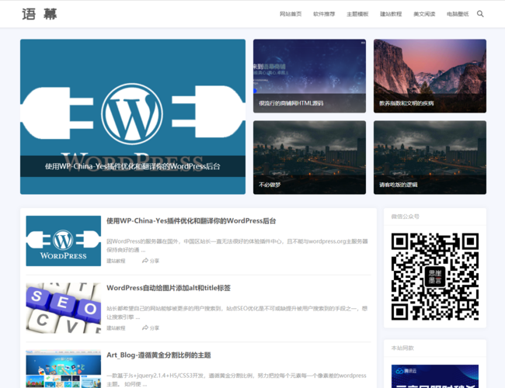The image size is (505, 388).
Task: Select 主题模板 in the top navigation
Action: (x=357, y=14)
